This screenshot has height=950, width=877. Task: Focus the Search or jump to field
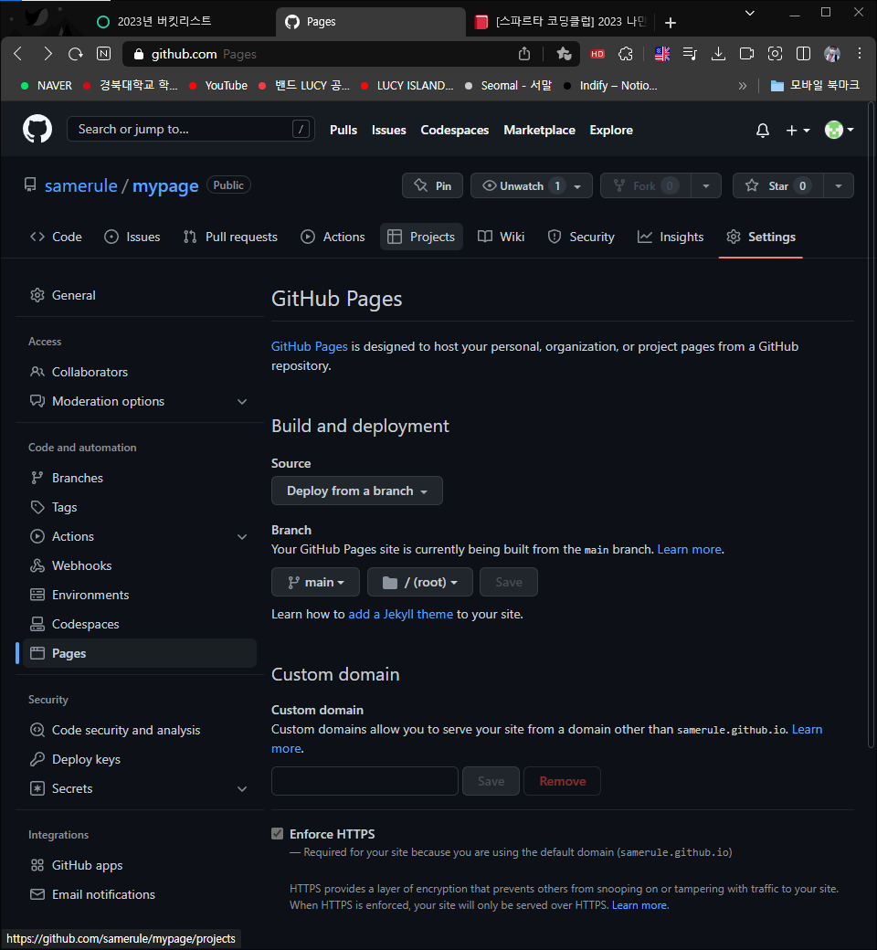(190, 129)
